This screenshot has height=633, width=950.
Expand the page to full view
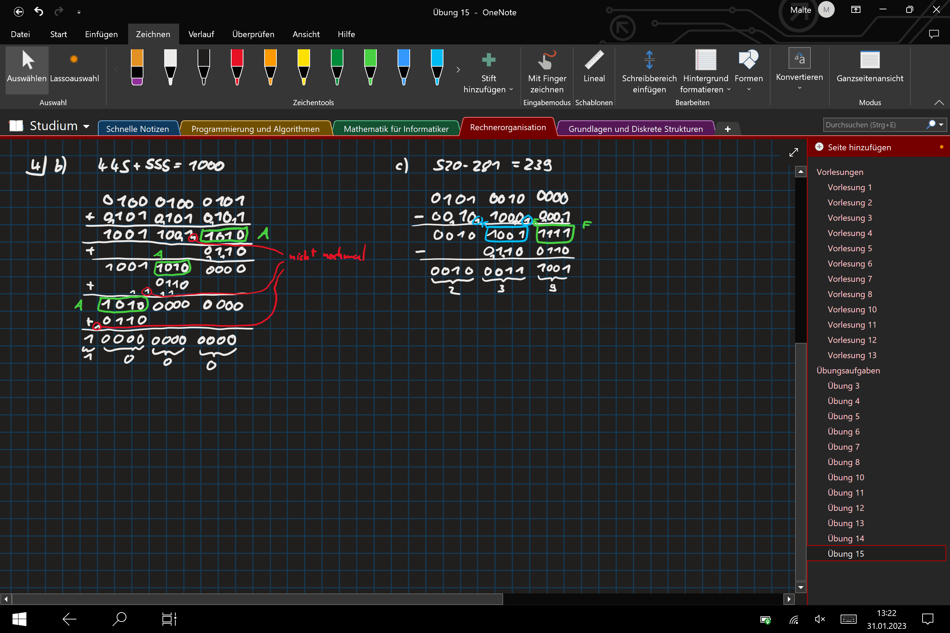(x=794, y=152)
